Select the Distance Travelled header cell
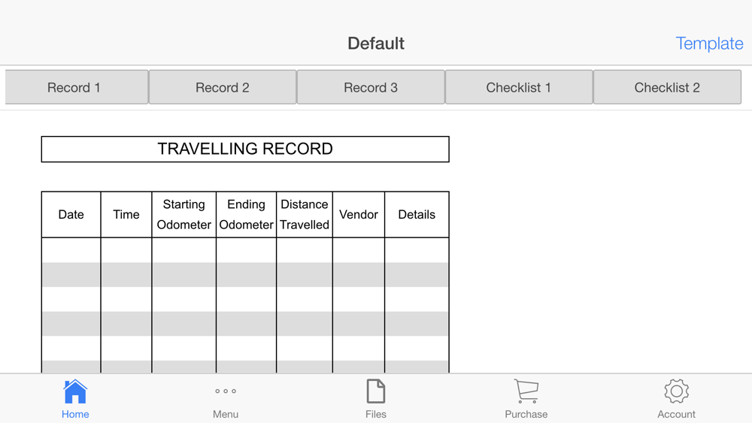Viewport: 752px width, 423px height. tap(305, 215)
